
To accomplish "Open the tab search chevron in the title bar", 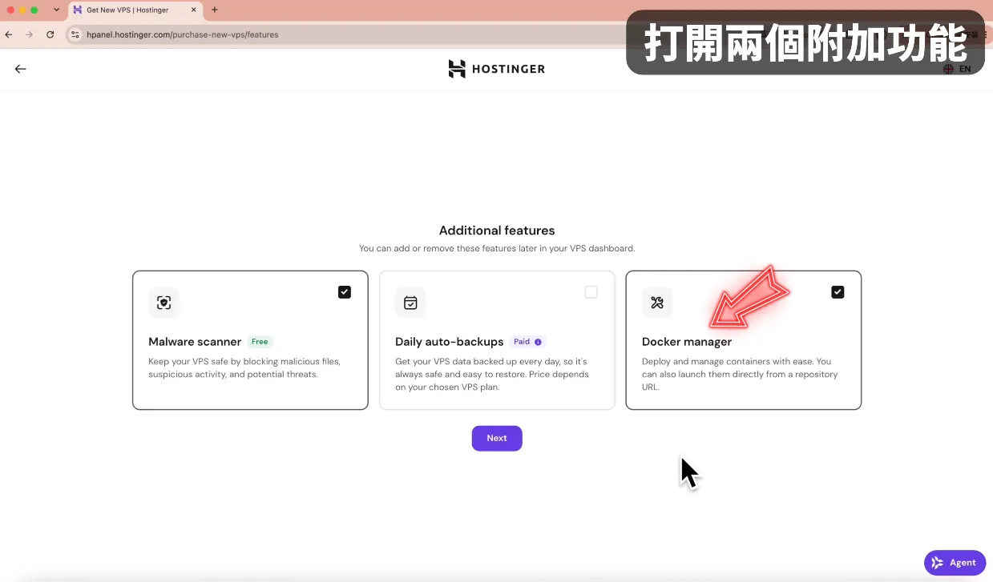I will tap(56, 10).
